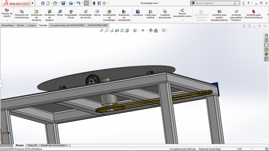This screenshot has height=151, width=269.
Task: Click the Curvatura display icon
Action: click(x=138, y=13)
